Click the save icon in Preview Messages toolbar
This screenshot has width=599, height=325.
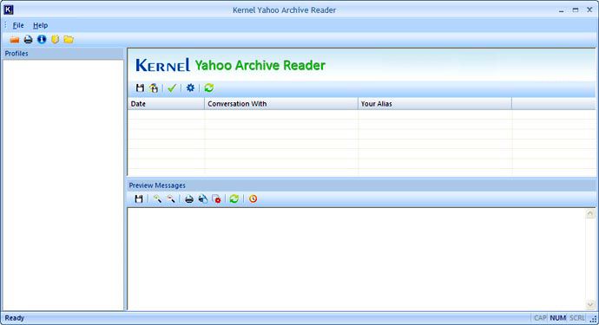click(139, 198)
